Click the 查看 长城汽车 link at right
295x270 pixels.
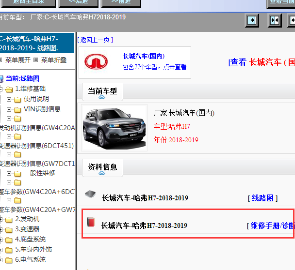[x=262, y=62]
